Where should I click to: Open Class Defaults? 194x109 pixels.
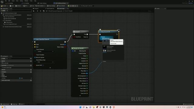61,6
